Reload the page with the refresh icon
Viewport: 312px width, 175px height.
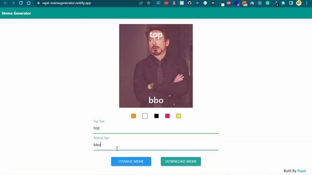21,3
